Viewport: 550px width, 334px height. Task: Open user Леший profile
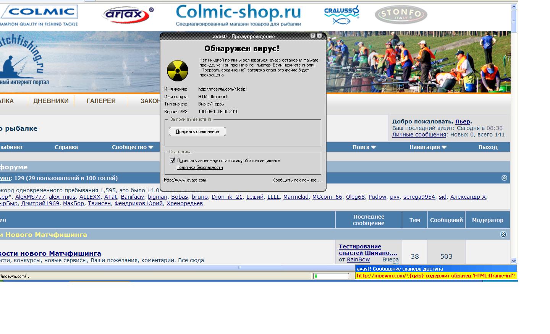pyautogui.click(x=255, y=197)
